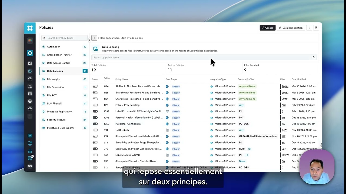Screen dimensions: 346x194
Task: Click the magnifier icon in policy name search
Action: click(314, 57)
